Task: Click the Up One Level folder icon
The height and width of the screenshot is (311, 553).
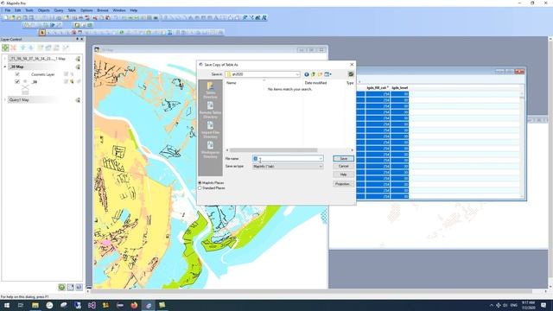Action: click(313, 74)
